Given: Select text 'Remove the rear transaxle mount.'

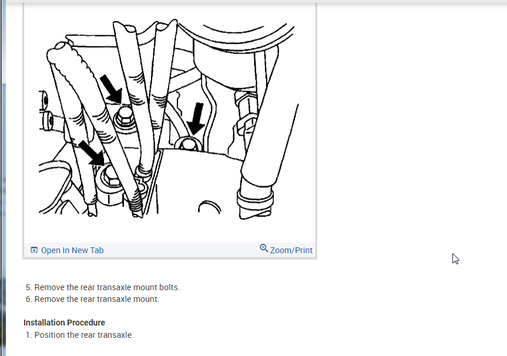Looking at the screenshot, I should pyautogui.click(x=97, y=299).
